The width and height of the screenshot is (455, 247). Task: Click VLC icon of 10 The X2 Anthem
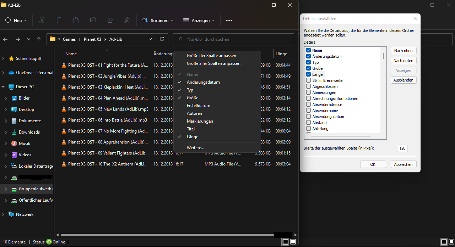click(64, 164)
